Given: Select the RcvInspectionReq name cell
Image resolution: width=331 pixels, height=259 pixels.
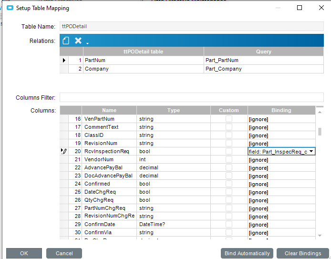Looking at the screenshot, I should pos(109,151).
